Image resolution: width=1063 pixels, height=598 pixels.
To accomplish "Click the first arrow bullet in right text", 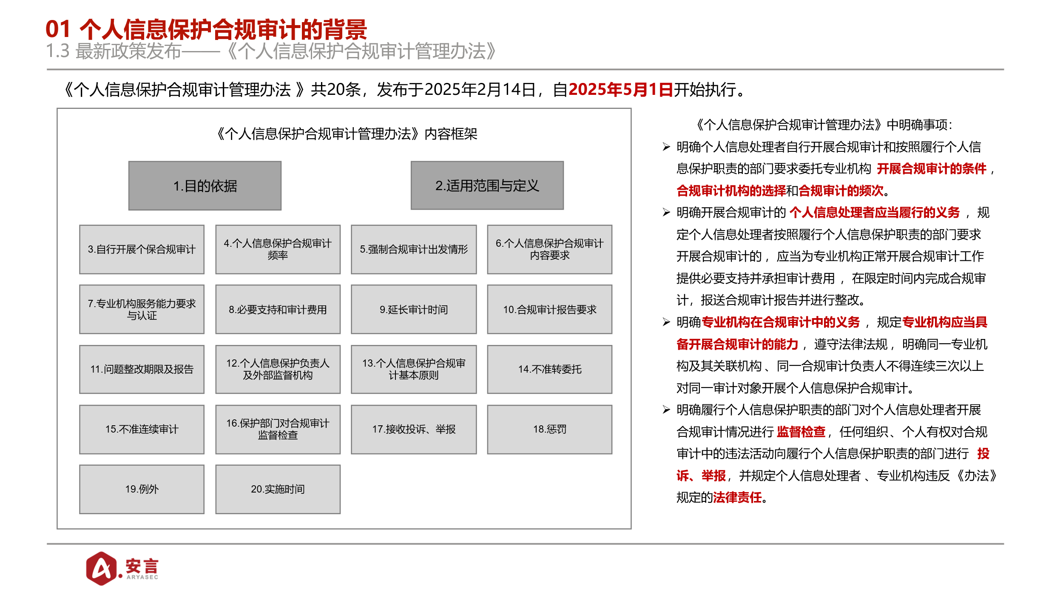I will [x=666, y=147].
